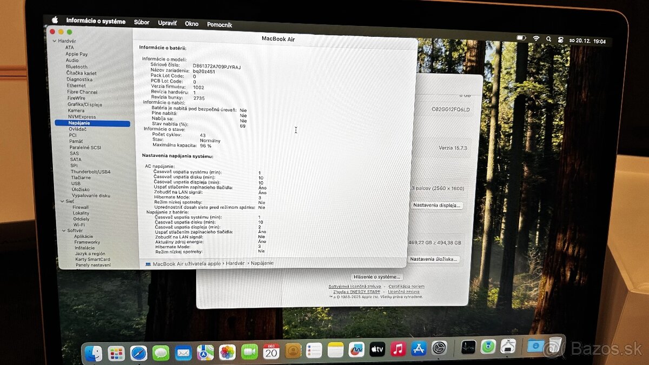Viewport: 649px width, 365px height.
Task: Open the Okno menu
Action: click(192, 24)
